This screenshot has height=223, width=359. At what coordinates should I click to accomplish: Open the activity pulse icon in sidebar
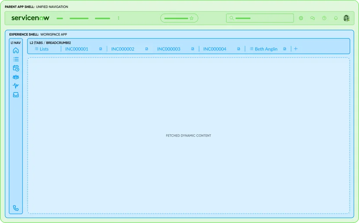click(16, 86)
